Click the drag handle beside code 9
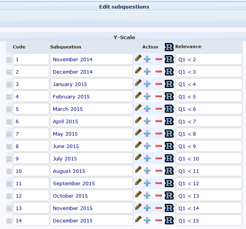The width and height of the screenshot is (246, 229). (9, 159)
